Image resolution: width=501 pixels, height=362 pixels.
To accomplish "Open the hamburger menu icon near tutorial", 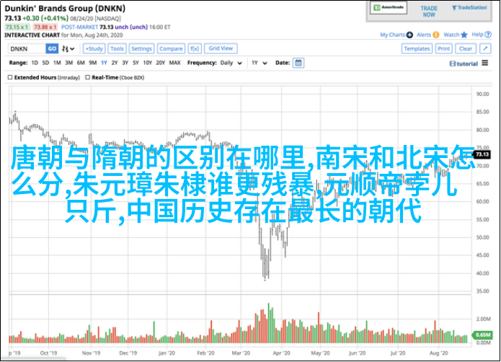I will pos(485,63).
